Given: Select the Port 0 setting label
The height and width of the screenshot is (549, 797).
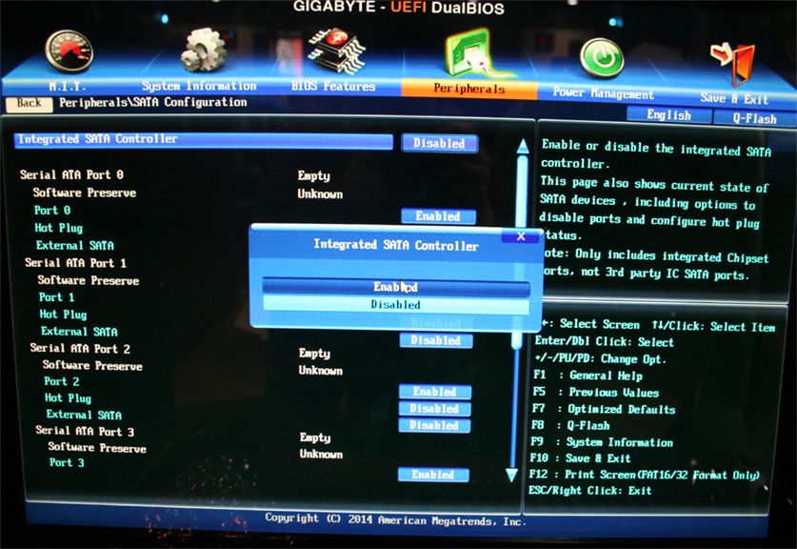Looking at the screenshot, I should coord(52,210).
